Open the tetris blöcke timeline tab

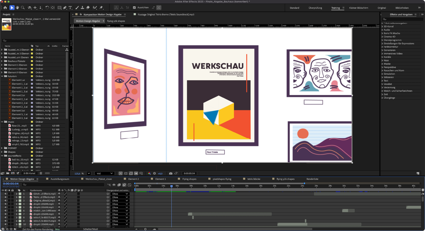[254, 179]
